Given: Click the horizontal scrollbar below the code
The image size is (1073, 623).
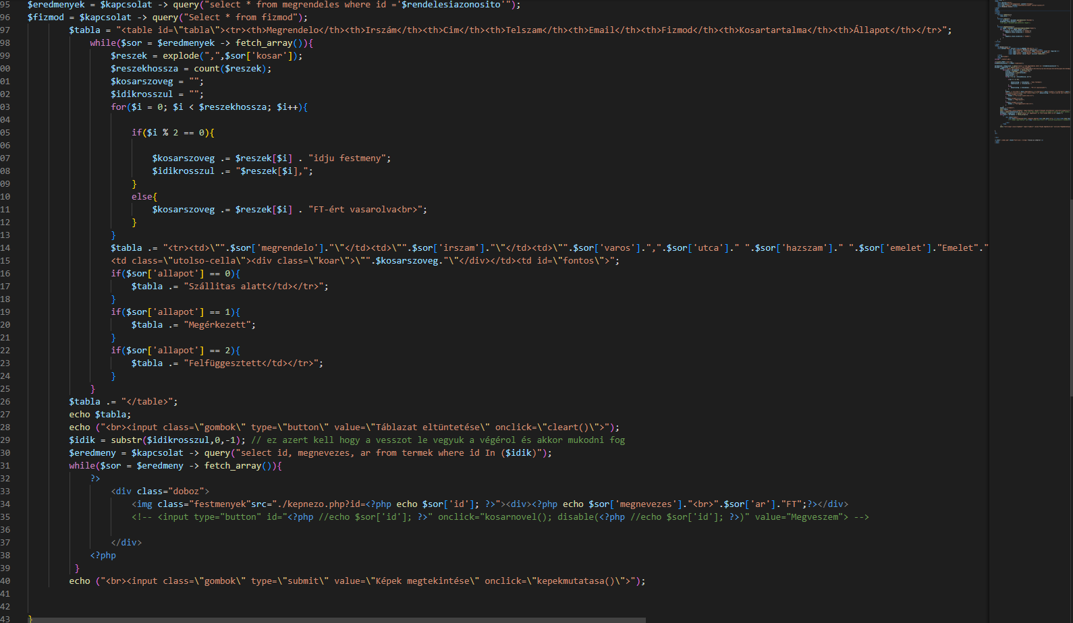Looking at the screenshot, I should tap(337, 620).
